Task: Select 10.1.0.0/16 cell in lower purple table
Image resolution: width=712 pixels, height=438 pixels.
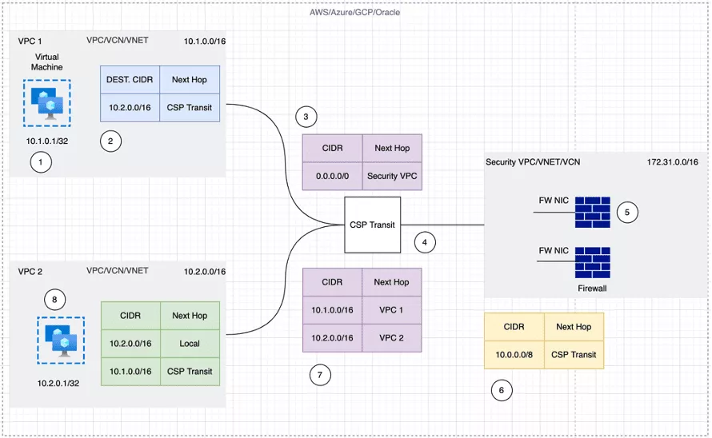Action: tap(332, 310)
